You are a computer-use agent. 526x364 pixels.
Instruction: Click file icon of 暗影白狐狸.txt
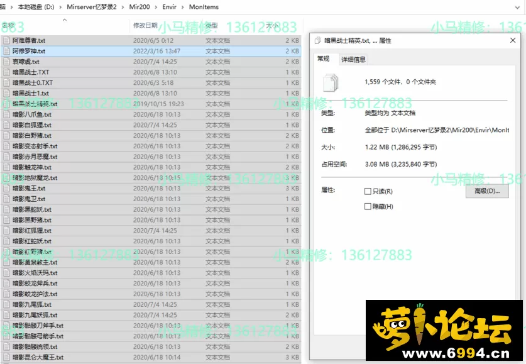[x=6, y=125]
